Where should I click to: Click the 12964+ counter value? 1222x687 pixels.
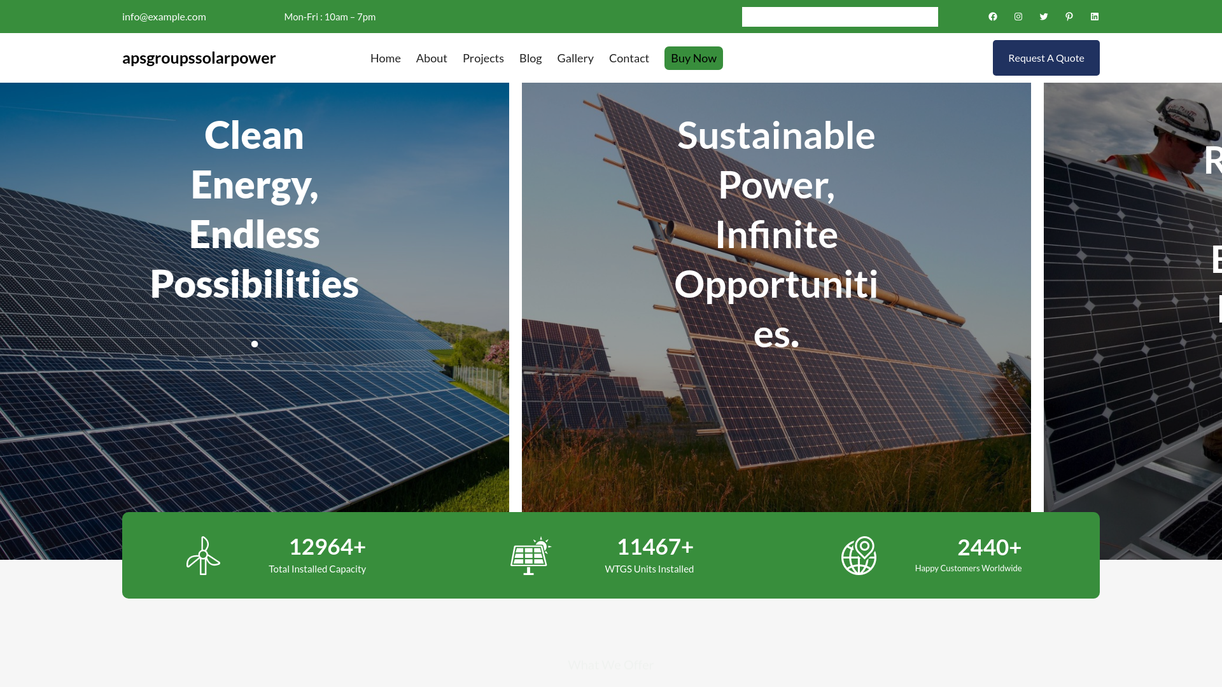tap(327, 546)
